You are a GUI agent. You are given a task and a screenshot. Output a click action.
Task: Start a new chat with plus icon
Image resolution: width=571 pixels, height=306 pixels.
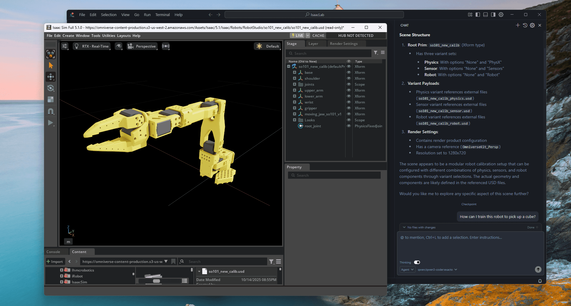(x=518, y=25)
